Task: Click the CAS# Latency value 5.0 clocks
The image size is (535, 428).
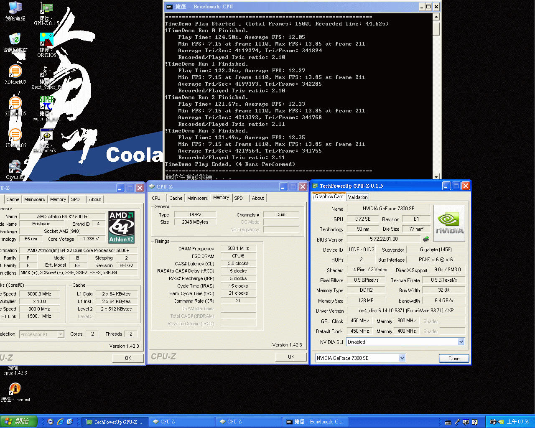Action: click(x=238, y=264)
